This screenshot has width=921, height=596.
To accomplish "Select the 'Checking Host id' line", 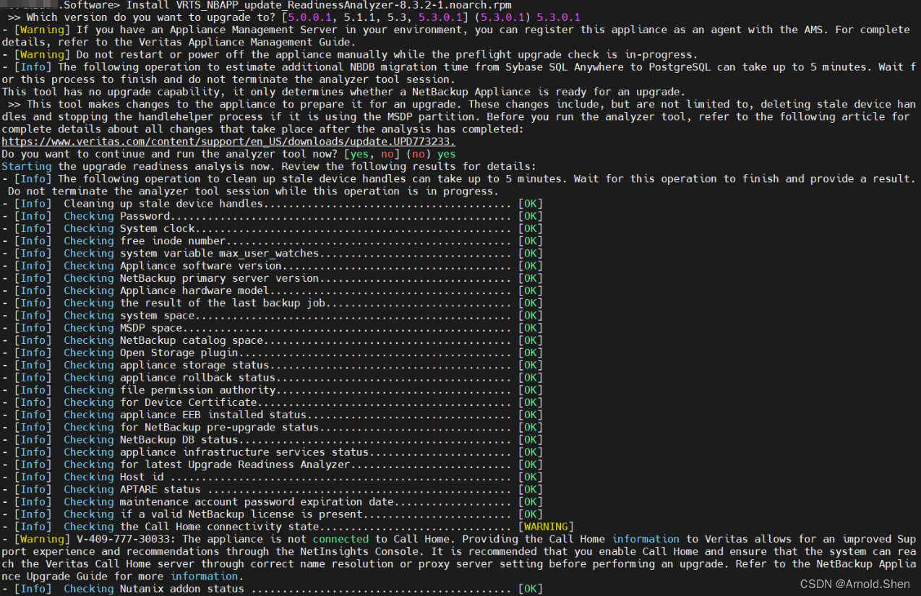I will [272, 477].
